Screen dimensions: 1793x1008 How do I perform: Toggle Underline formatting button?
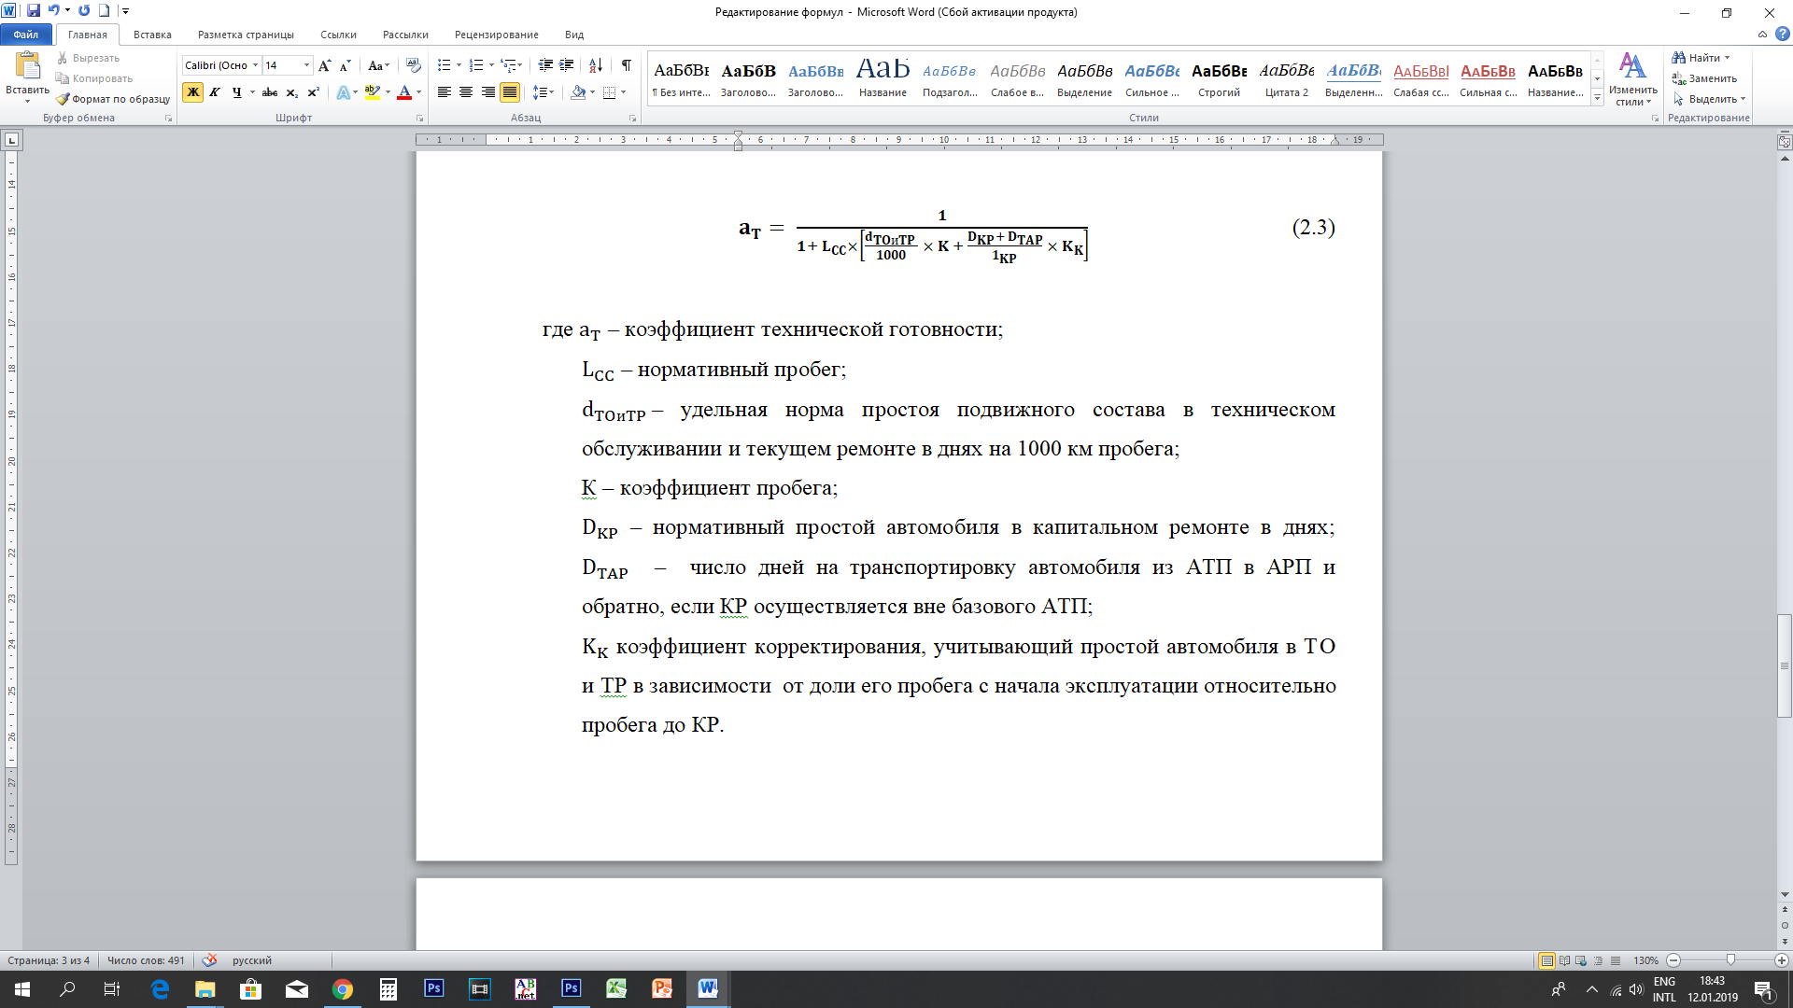tap(237, 92)
